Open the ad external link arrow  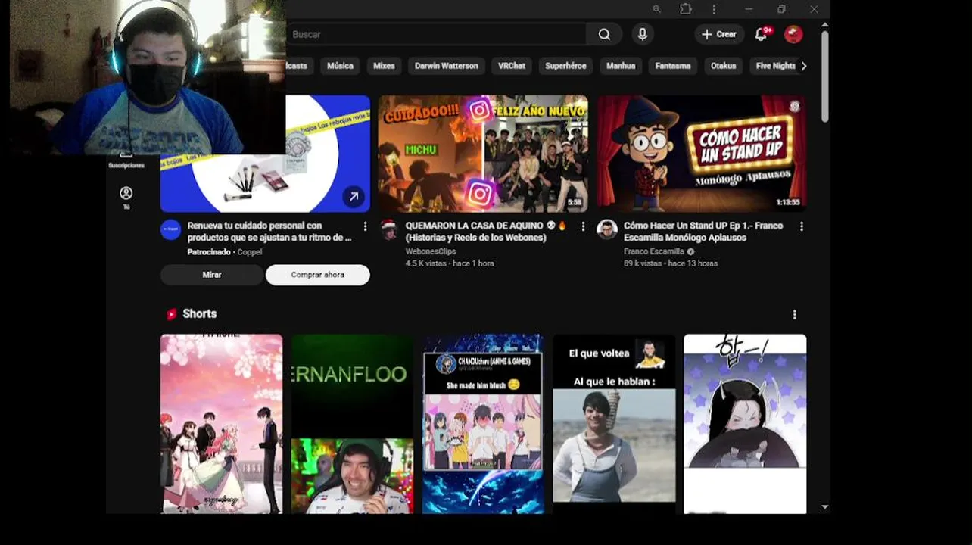(x=354, y=197)
